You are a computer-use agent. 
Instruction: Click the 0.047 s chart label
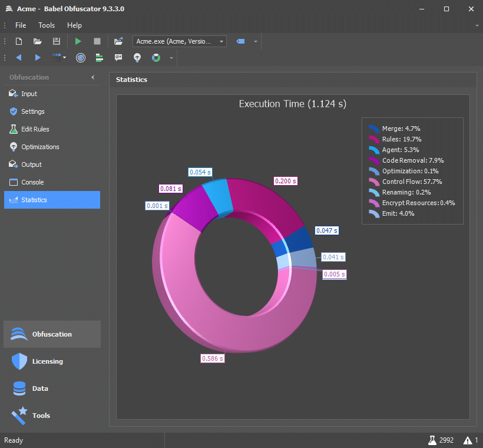point(327,230)
